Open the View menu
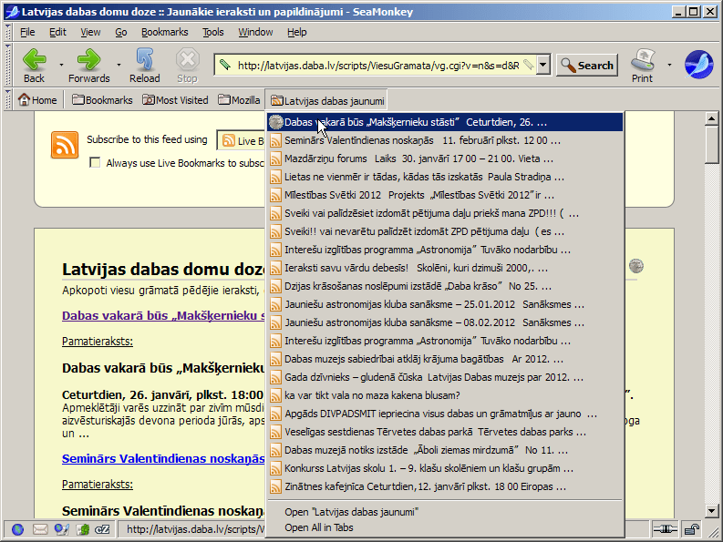This screenshot has height=542, width=723. 90,32
